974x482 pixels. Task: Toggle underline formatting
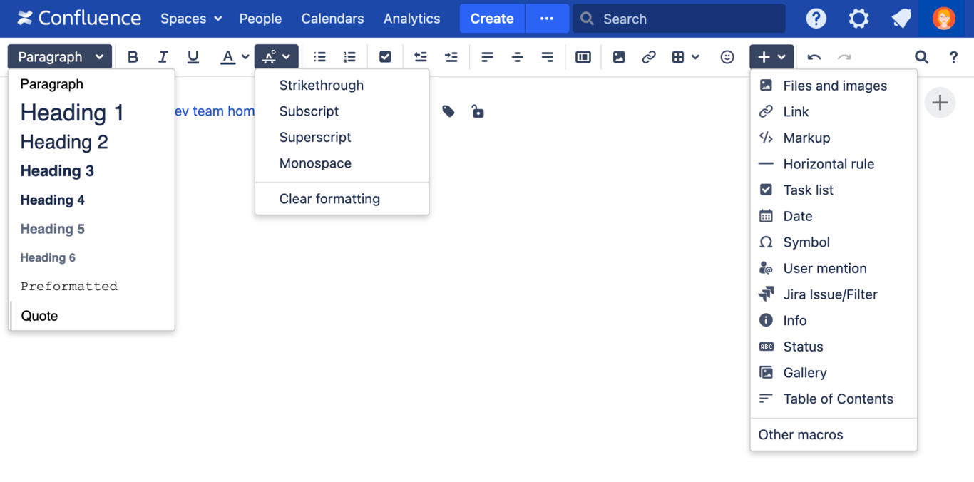click(193, 56)
